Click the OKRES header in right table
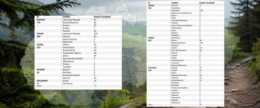 coord(175,3)
